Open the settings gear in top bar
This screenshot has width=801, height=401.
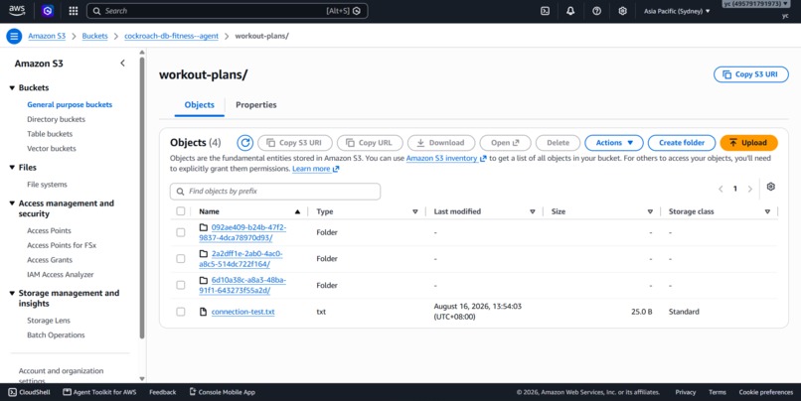coord(622,11)
